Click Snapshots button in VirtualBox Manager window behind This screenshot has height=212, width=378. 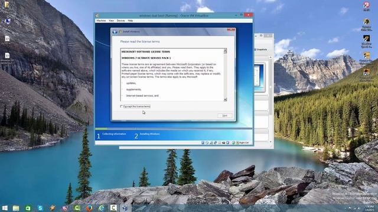pyautogui.click(x=260, y=49)
